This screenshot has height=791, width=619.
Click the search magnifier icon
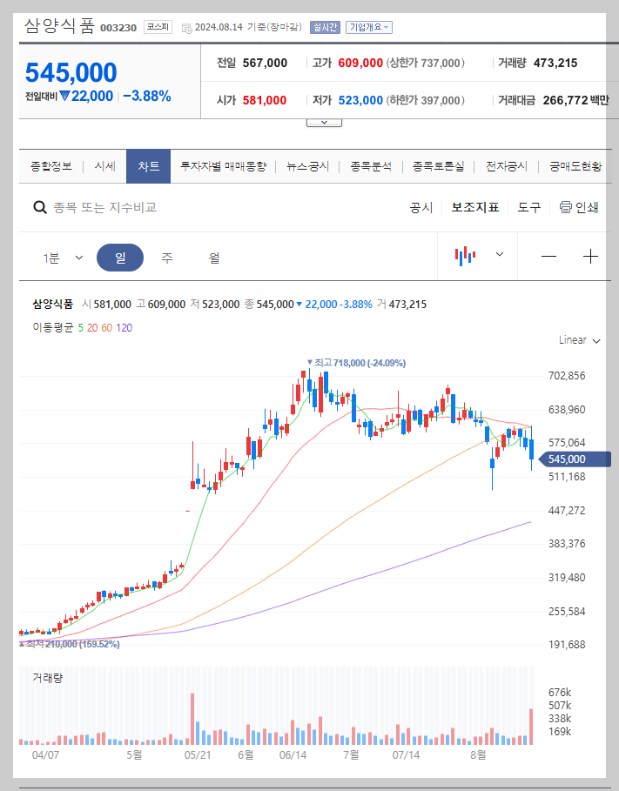tap(40, 207)
